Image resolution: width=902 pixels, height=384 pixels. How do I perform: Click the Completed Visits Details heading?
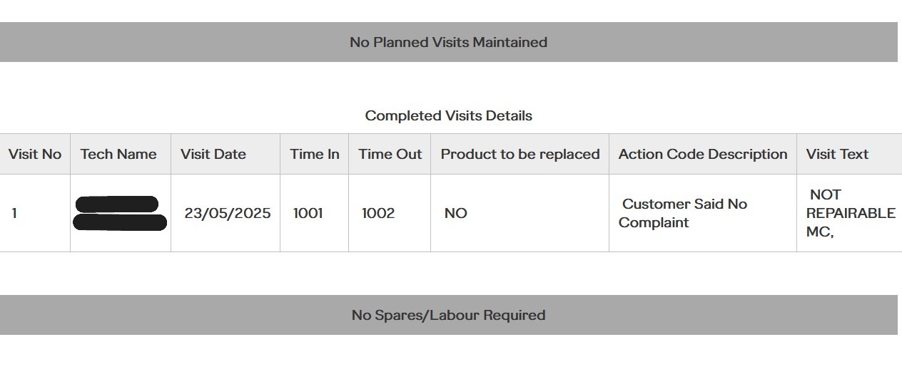[448, 115]
